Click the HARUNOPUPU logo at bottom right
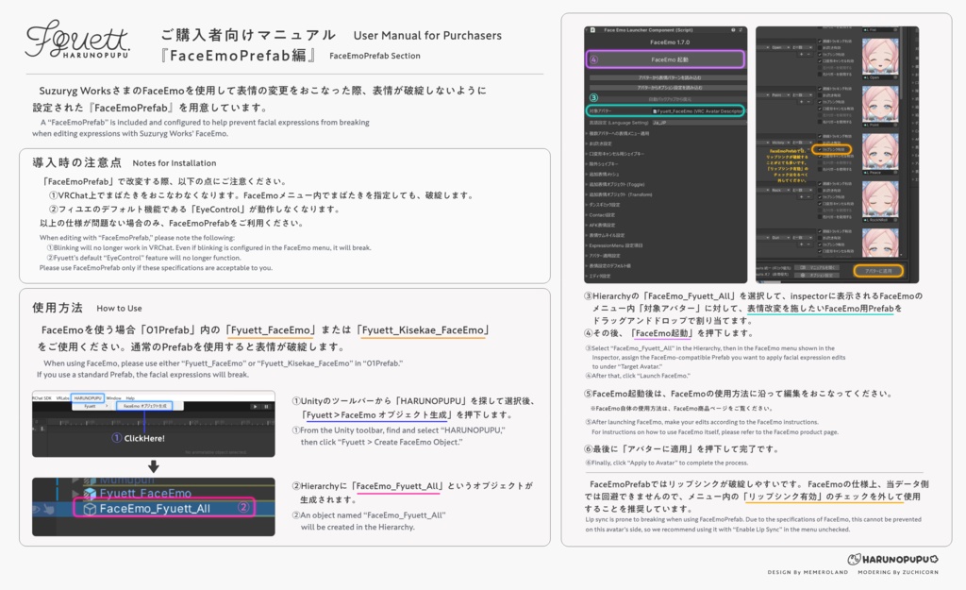 892,559
